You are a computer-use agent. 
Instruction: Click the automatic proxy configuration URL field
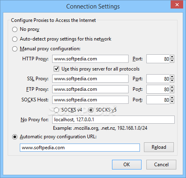pyautogui.click(x=80, y=148)
